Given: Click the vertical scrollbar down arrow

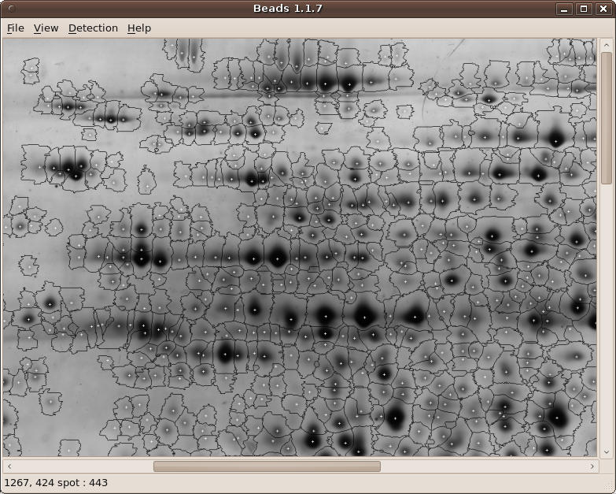Looking at the screenshot, I should coord(606,451).
